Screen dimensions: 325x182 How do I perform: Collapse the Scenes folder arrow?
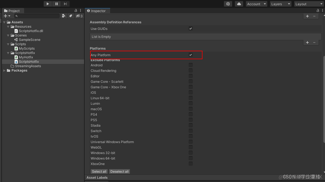(8, 35)
